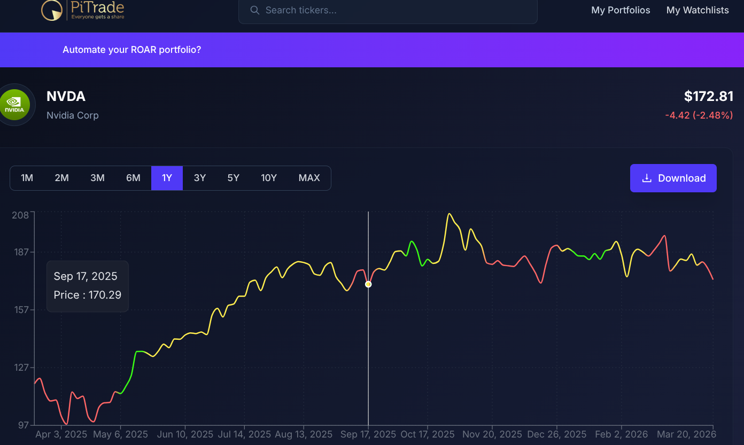Click the Automate your ROAR portfolio banner
Image resolution: width=744 pixels, height=445 pixels.
[131, 50]
